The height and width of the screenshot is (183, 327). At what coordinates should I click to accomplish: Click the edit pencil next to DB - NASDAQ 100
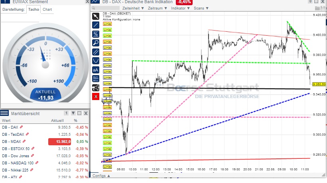(x=37, y=163)
